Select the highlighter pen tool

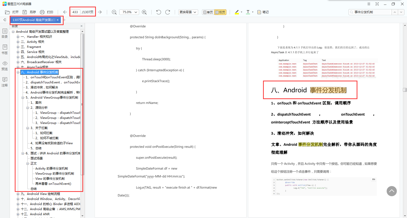pos(237,12)
